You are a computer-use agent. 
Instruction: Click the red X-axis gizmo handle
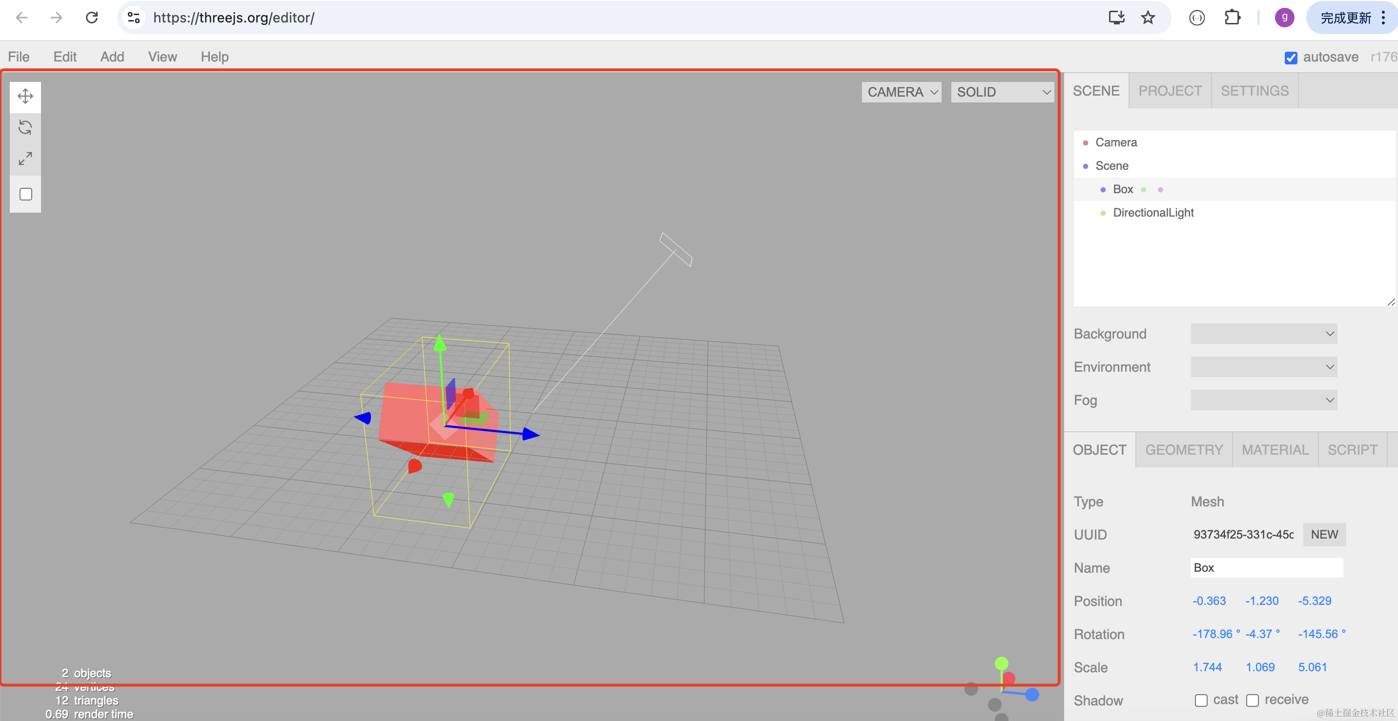click(468, 393)
